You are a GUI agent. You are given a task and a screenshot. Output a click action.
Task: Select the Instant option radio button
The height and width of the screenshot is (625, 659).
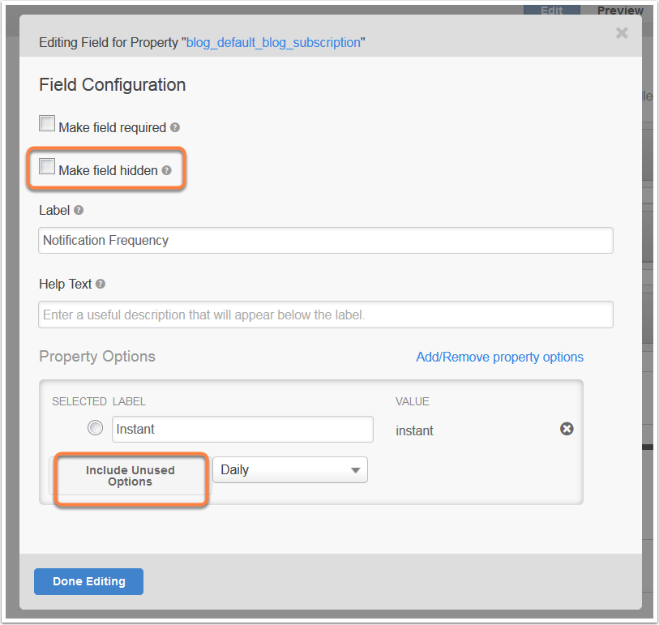[x=95, y=428]
